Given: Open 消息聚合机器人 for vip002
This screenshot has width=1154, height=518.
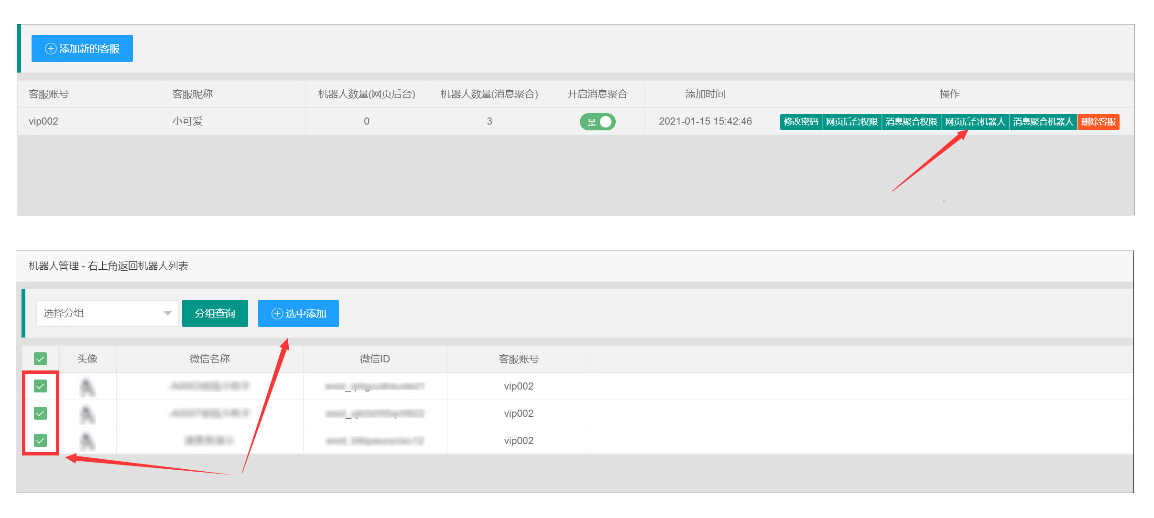Looking at the screenshot, I should pyautogui.click(x=1043, y=122).
